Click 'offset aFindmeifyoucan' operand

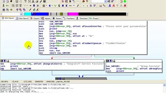[x=87, y=43]
